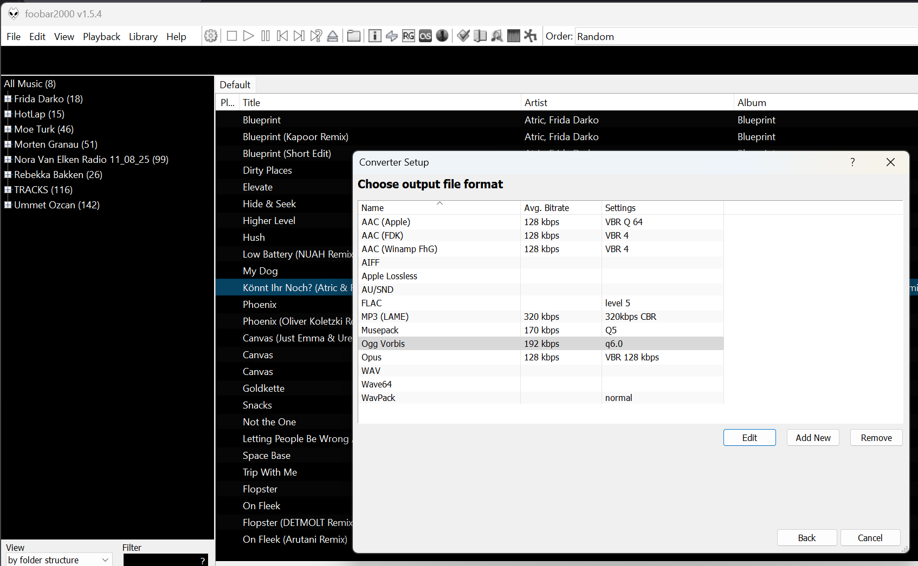Select the Musepack format row
Image resolution: width=918 pixels, height=566 pixels.
point(541,330)
